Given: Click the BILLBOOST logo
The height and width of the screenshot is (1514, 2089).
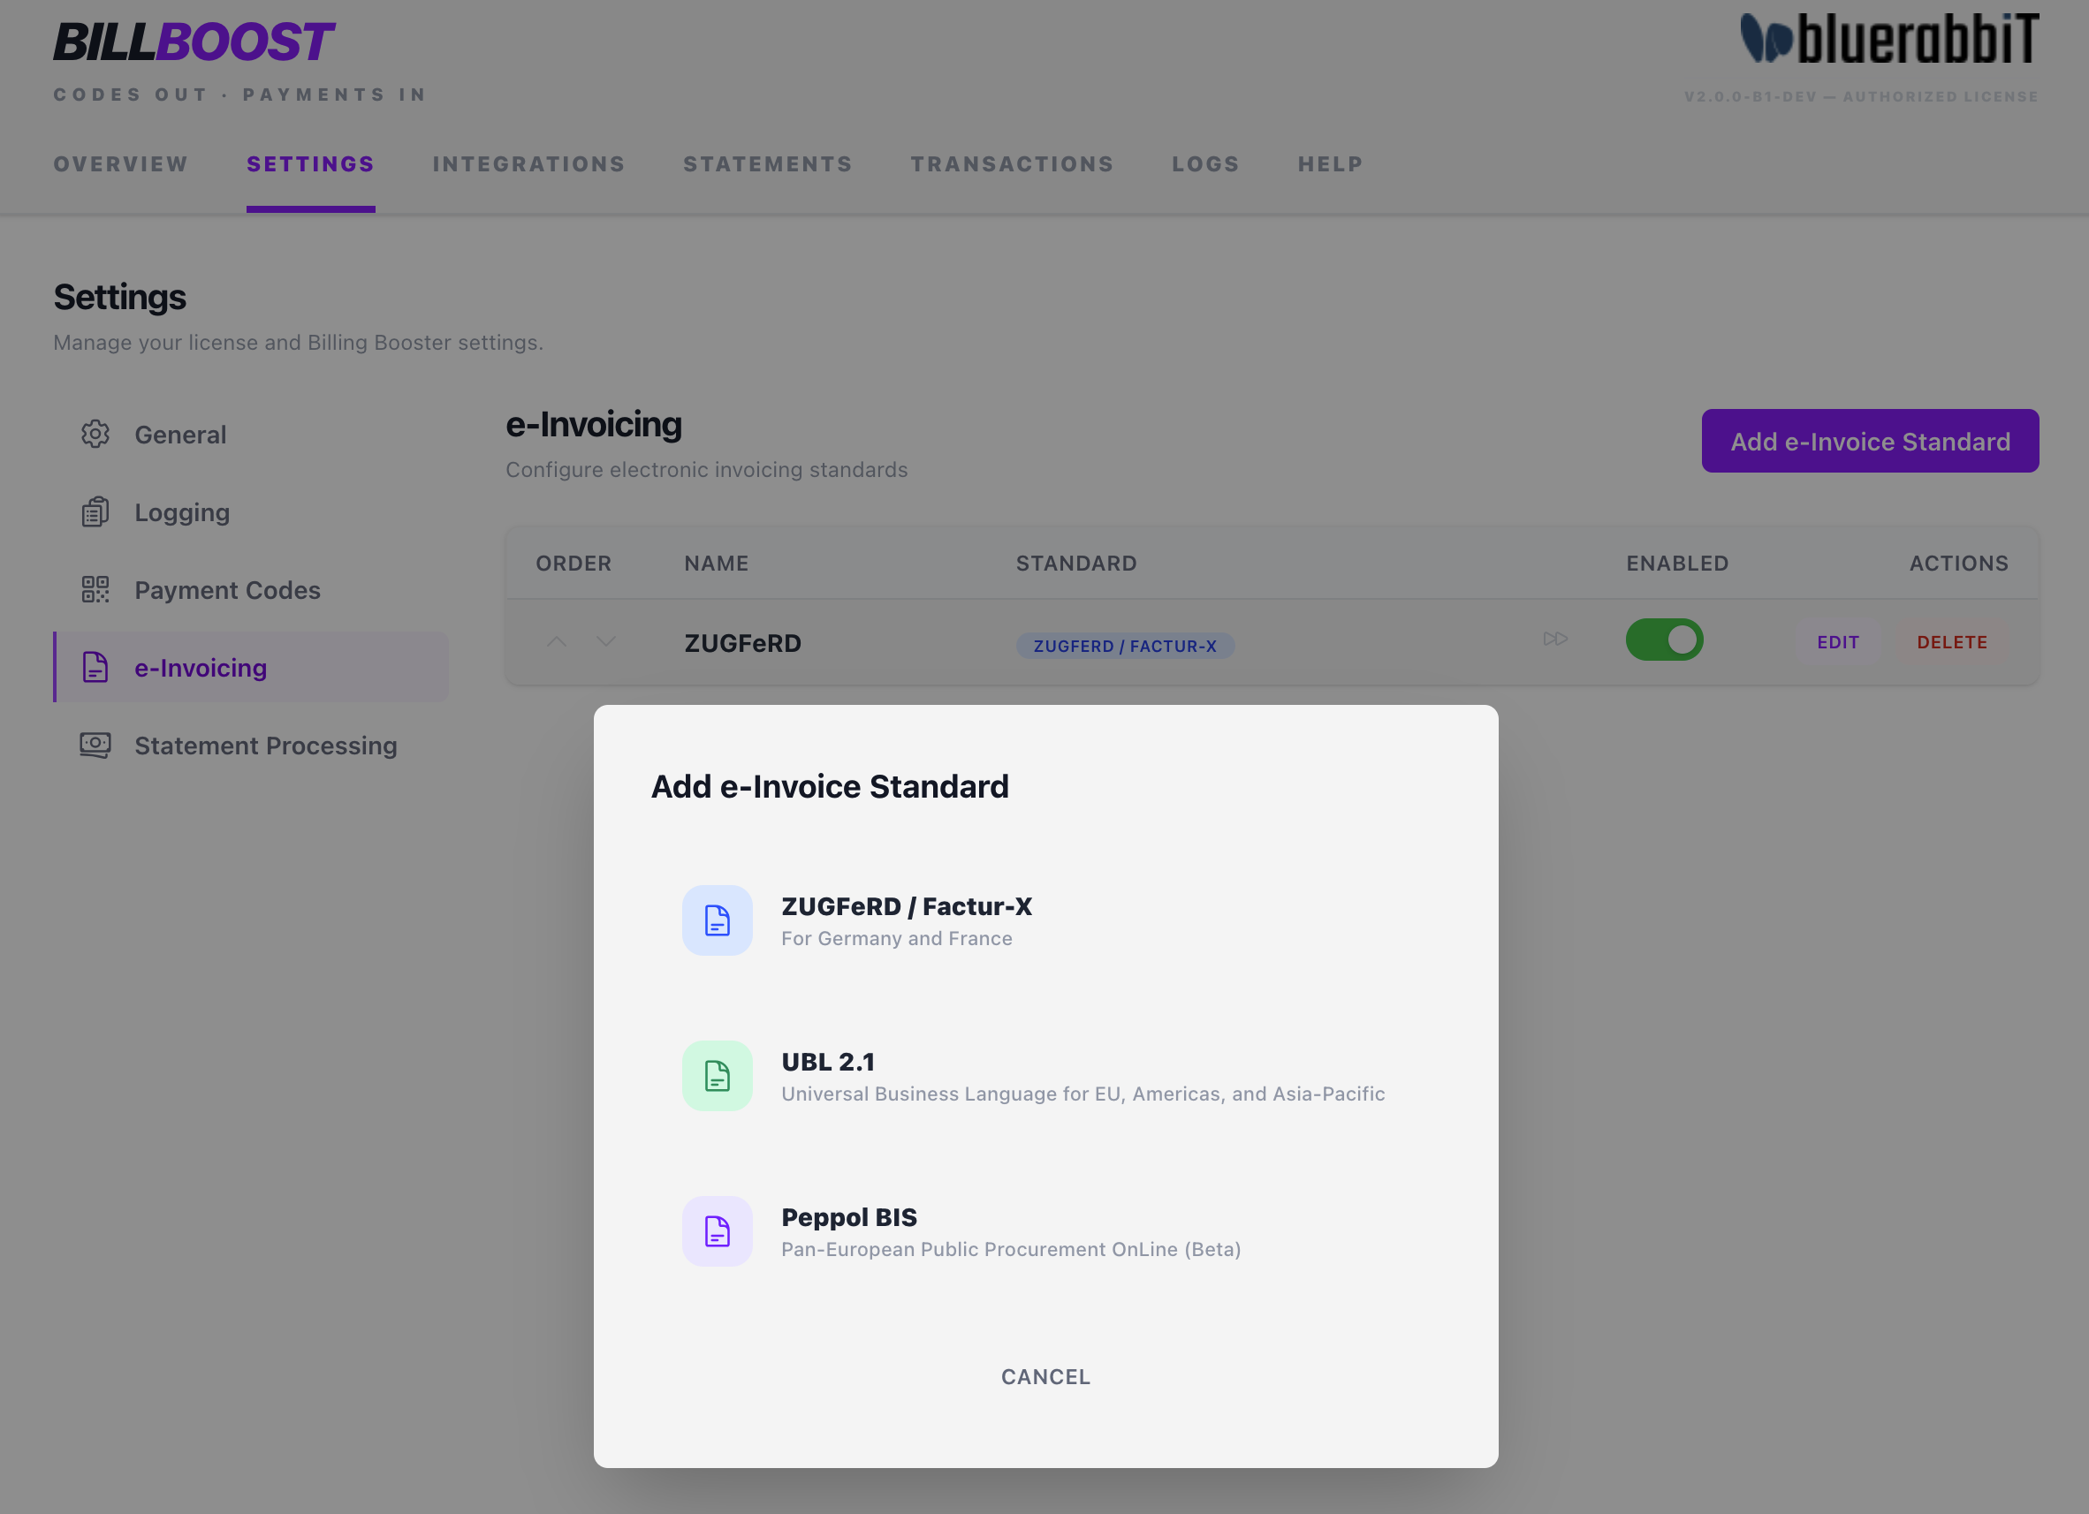Looking at the screenshot, I should click(194, 42).
